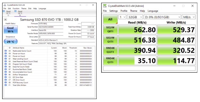The image size is (200, 102).
Task: Open the unit dropdown showing MB/s
Action: click(189, 17)
